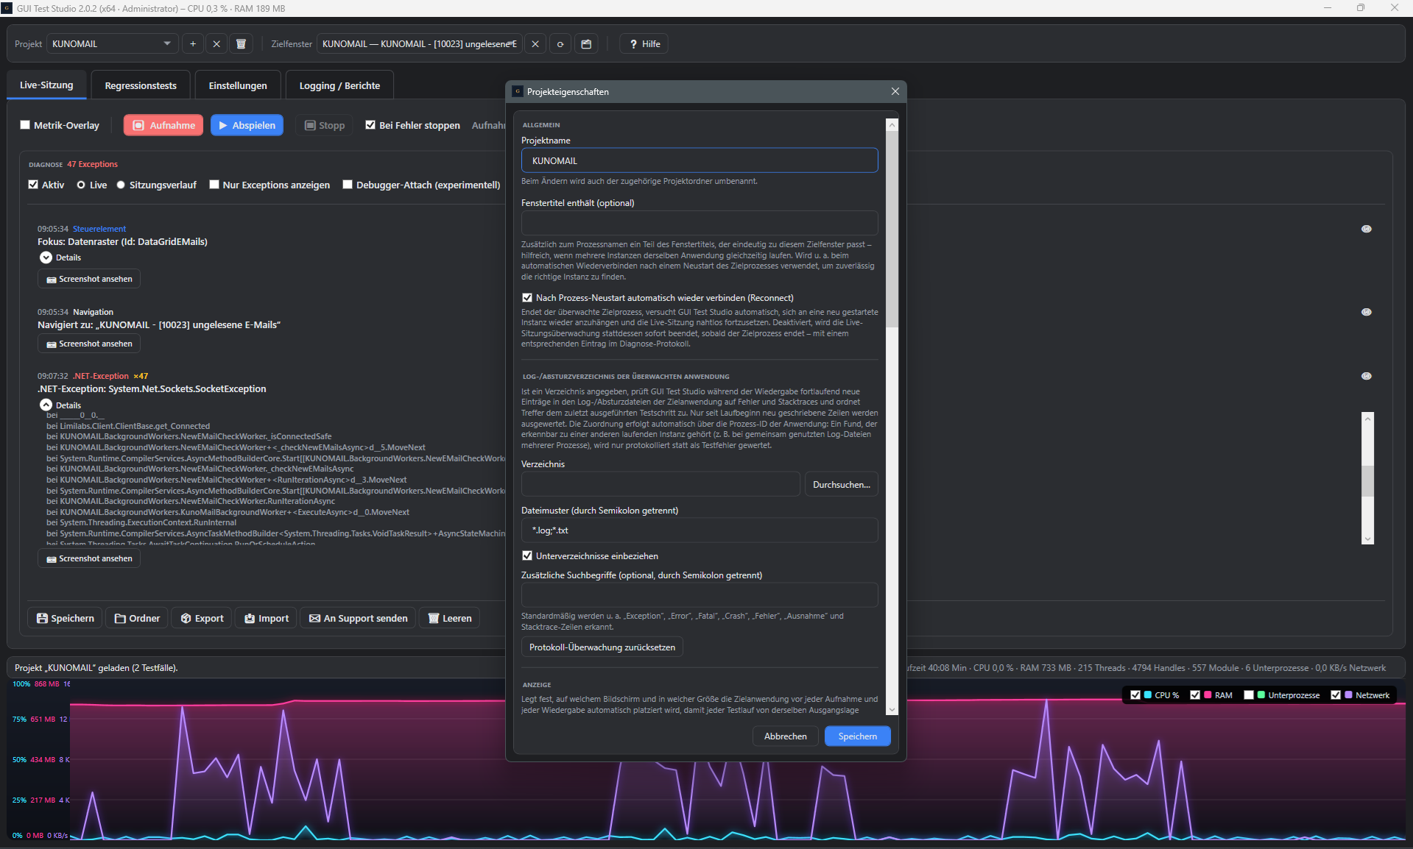This screenshot has height=849, width=1413.
Task: Expand Details under Datenraster focus entry
Action: pos(46,257)
